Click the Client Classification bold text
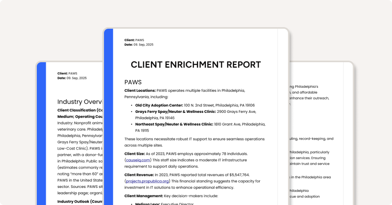 (x=80, y=110)
